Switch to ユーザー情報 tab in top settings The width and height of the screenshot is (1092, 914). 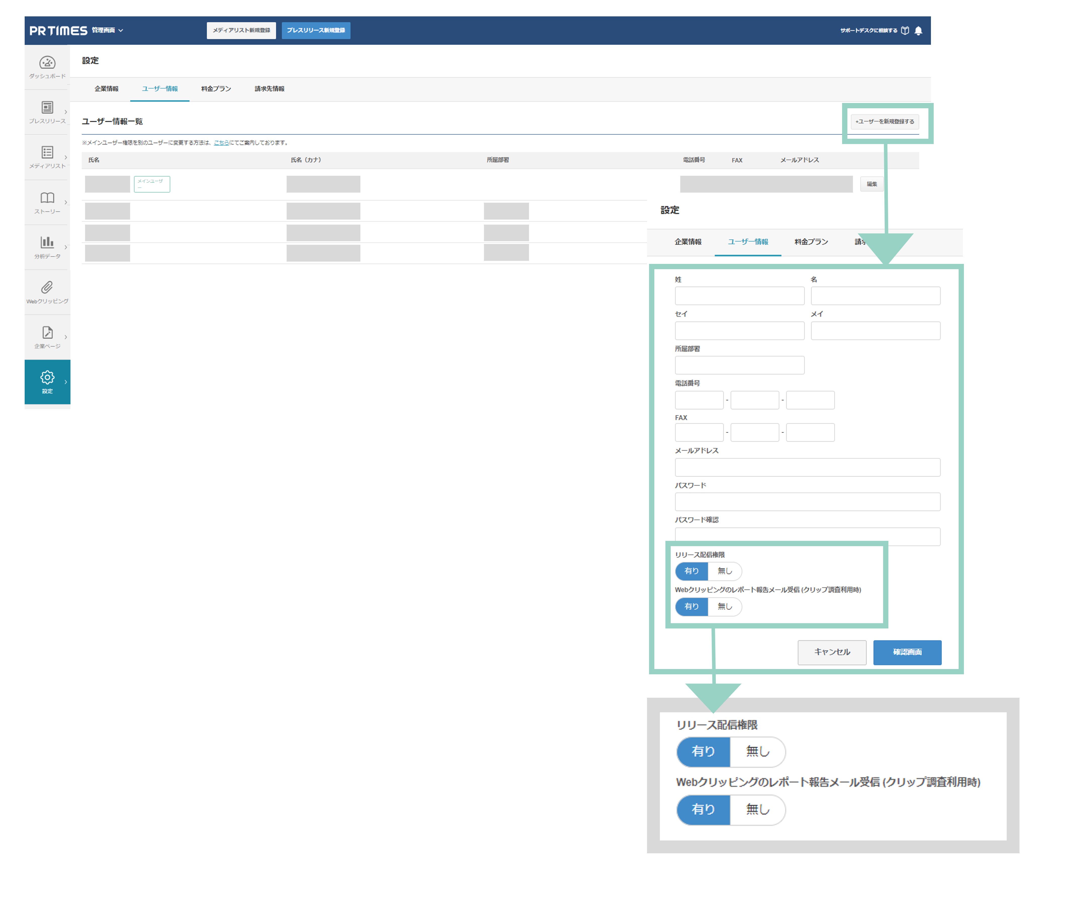click(x=160, y=89)
